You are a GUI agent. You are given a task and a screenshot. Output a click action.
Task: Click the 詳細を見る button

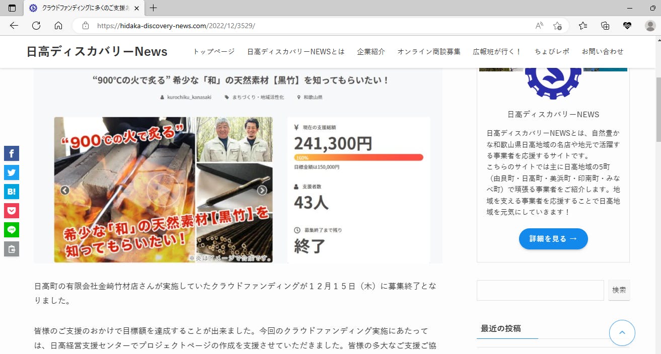(553, 239)
